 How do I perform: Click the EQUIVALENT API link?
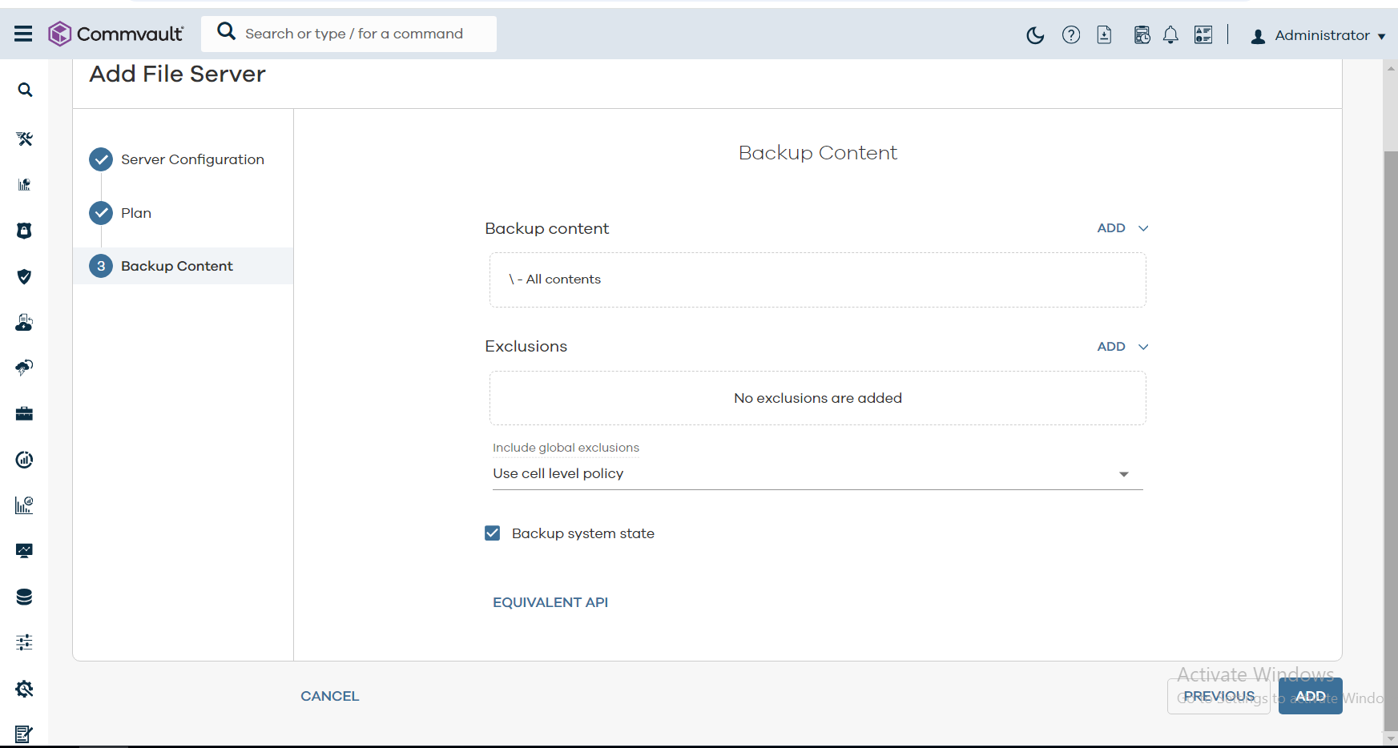pos(550,602)
